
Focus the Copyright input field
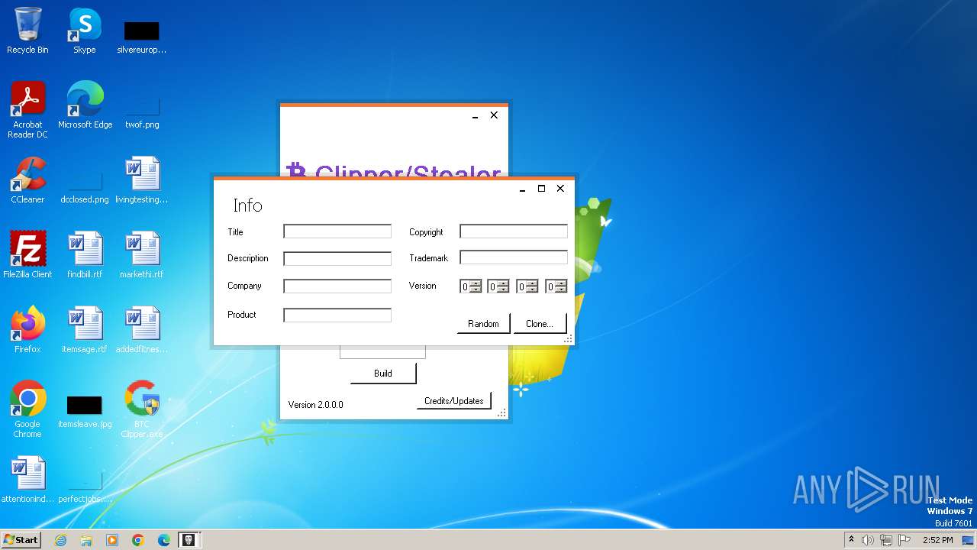point(514,231)
